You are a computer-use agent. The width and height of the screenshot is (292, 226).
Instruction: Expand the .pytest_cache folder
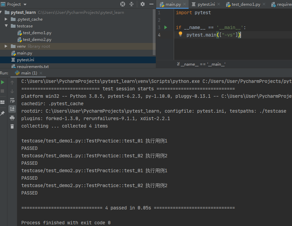tap(6, 19)
